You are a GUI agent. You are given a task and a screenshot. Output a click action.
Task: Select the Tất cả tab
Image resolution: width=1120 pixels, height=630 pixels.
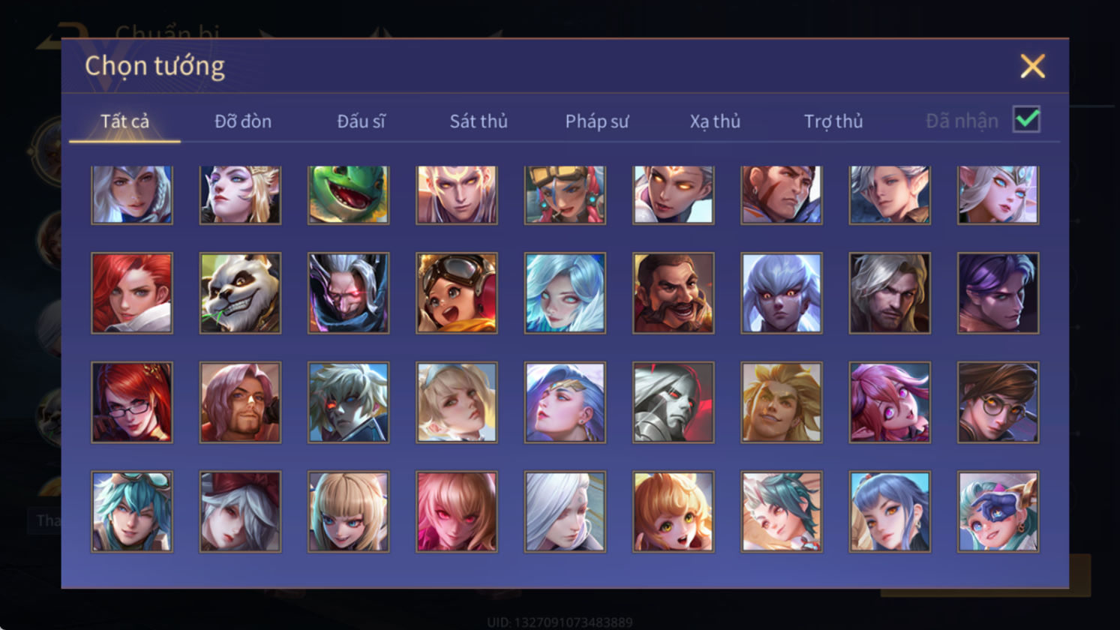tap(125, 121)
